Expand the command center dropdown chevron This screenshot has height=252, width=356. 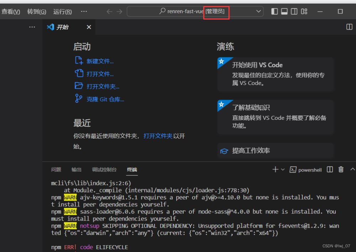pyautogui.click(x=258, y=11)
